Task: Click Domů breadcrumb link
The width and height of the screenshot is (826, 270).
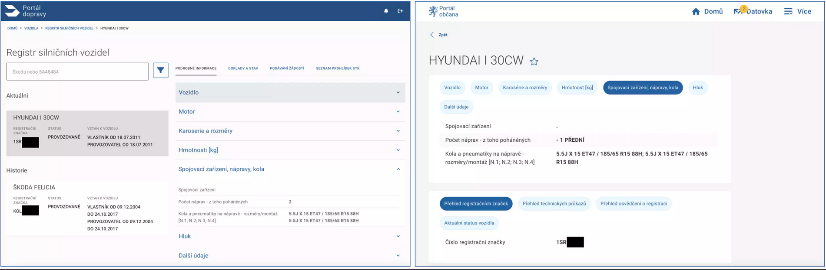Action: tap(12, 28)
